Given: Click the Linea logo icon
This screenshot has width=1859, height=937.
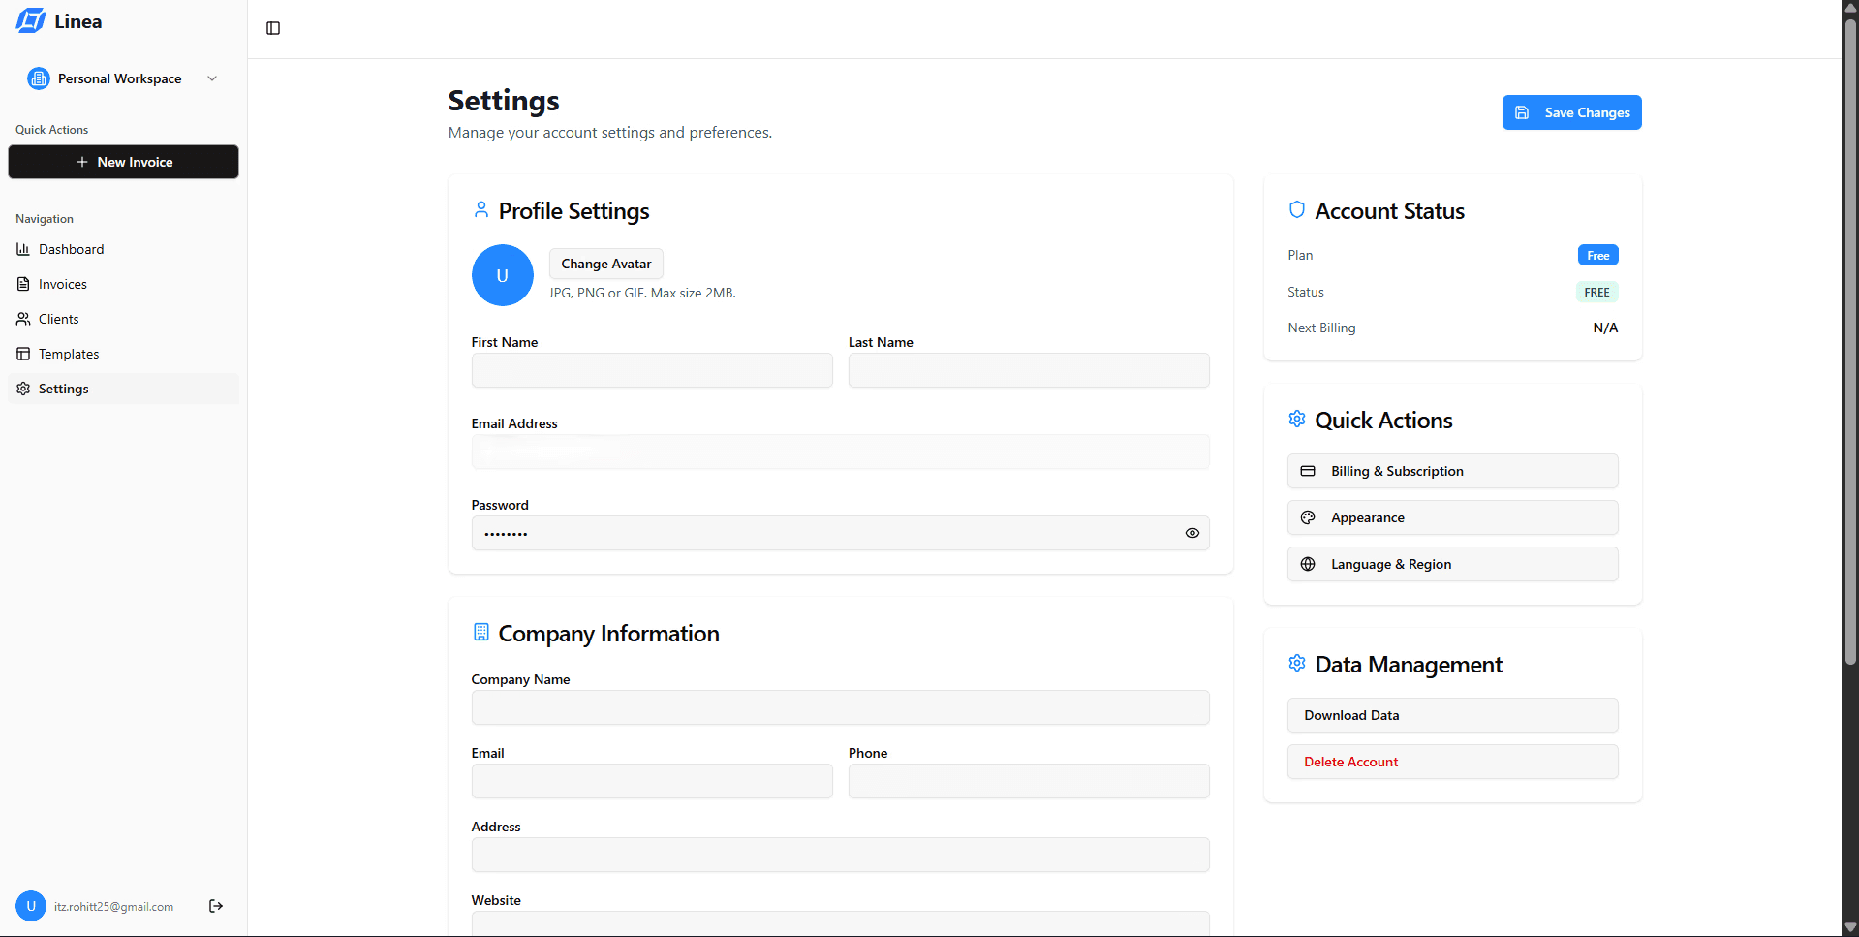Looking at the screenshot, I should [30, 20].
